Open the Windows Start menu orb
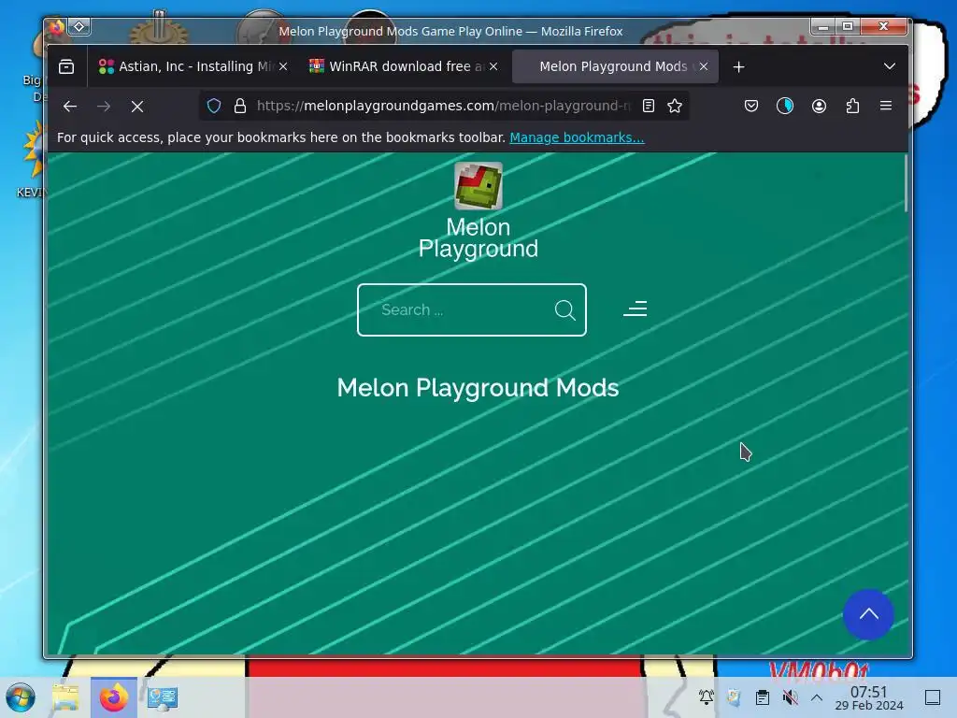Screen dimensions: 957x718 click(21, 697)
